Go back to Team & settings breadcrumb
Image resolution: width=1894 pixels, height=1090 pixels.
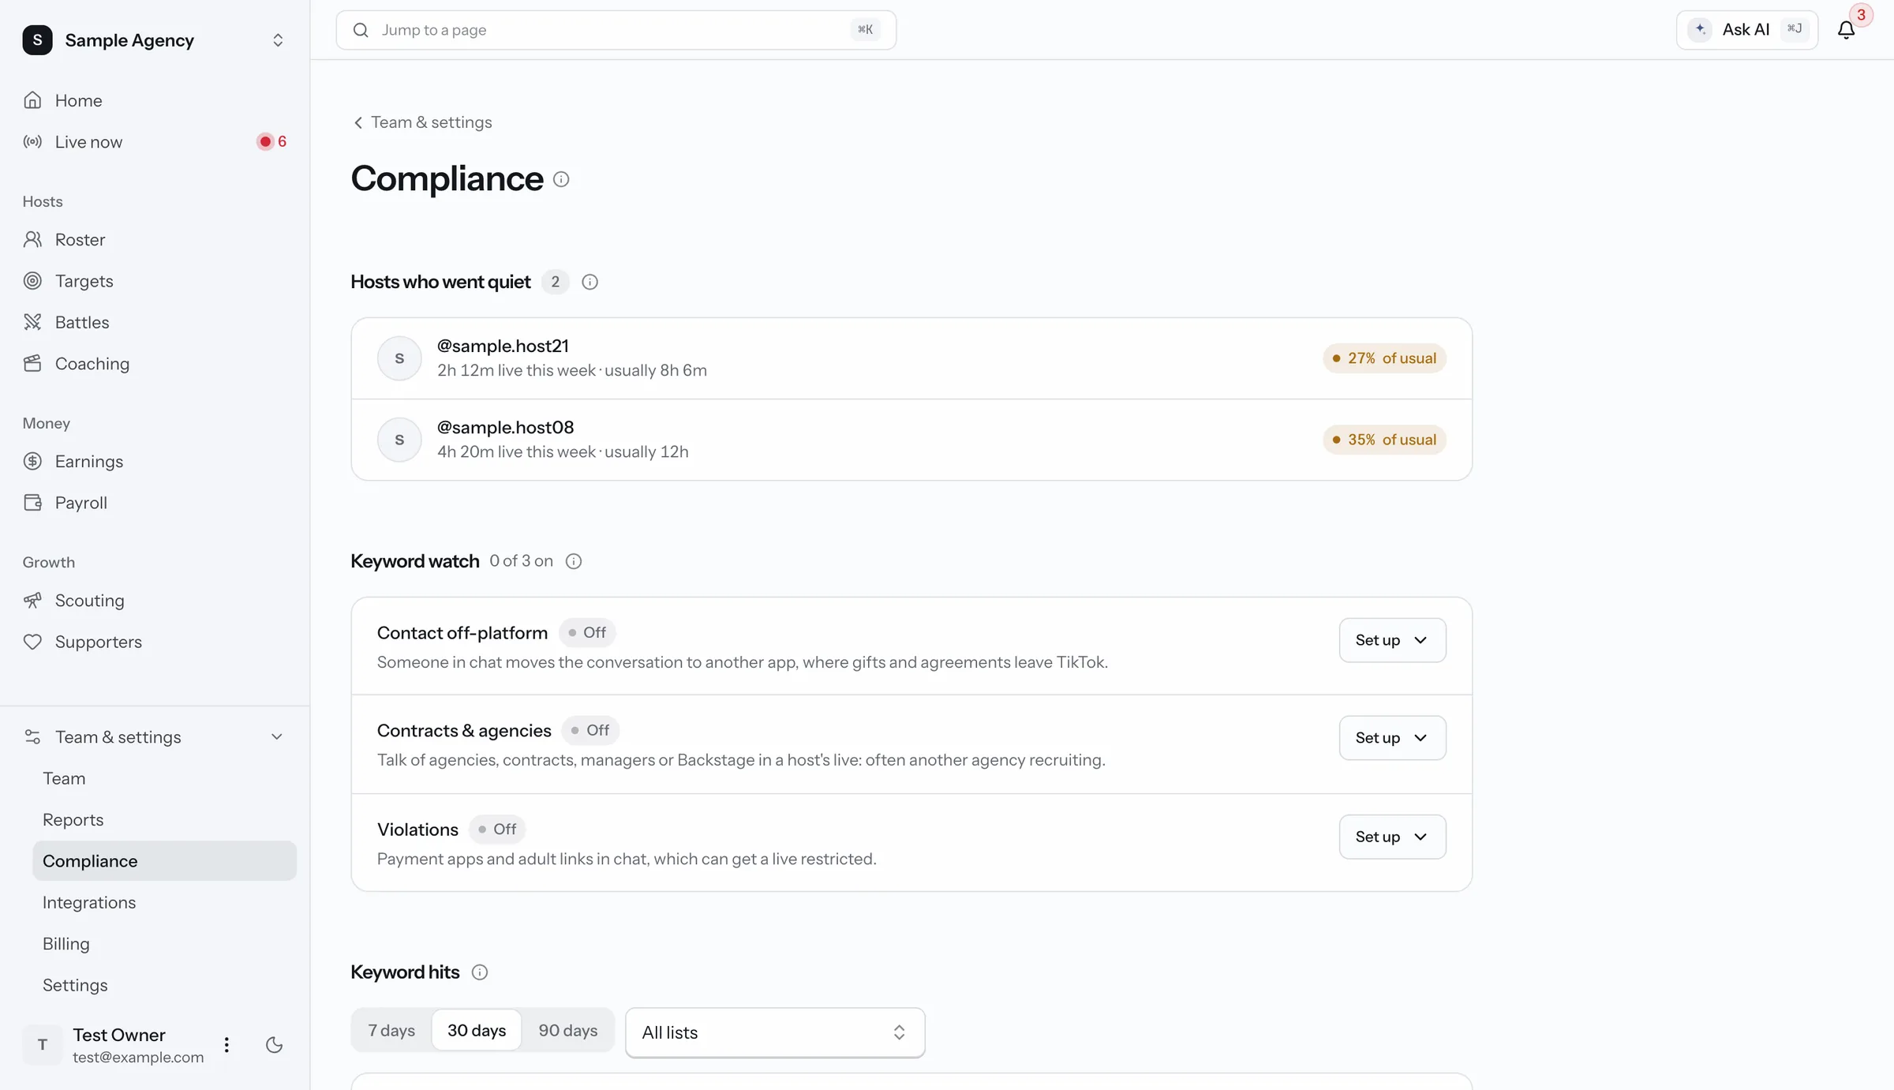tap(422, 122)
